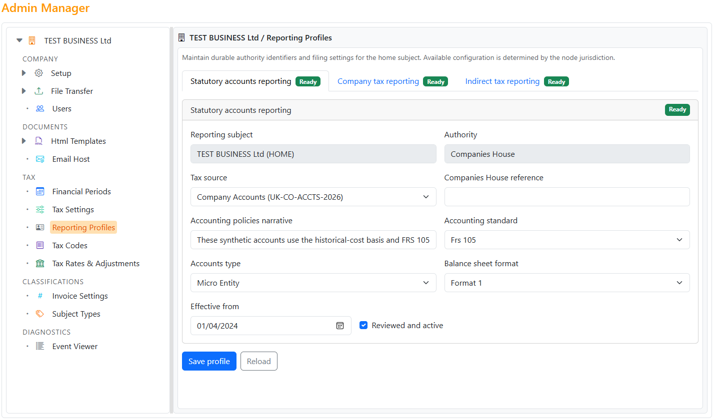Open the Tax source dropdown
The width and height of the screenshot is (716, 420).
tap(313, 197)
